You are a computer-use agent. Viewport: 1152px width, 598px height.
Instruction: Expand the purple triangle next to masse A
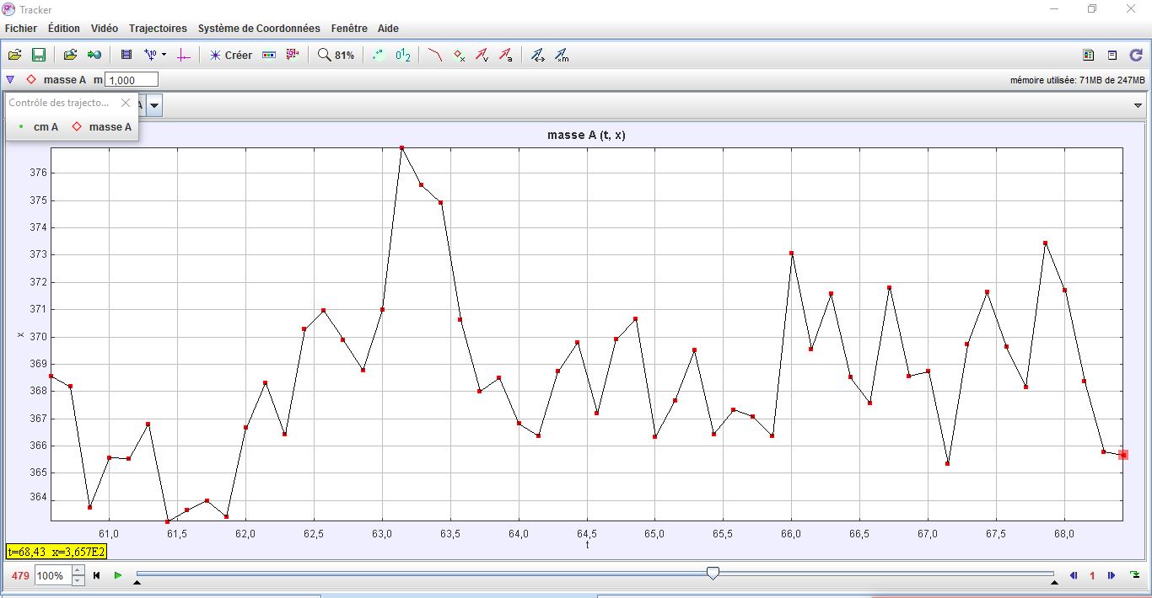(10, 80)
